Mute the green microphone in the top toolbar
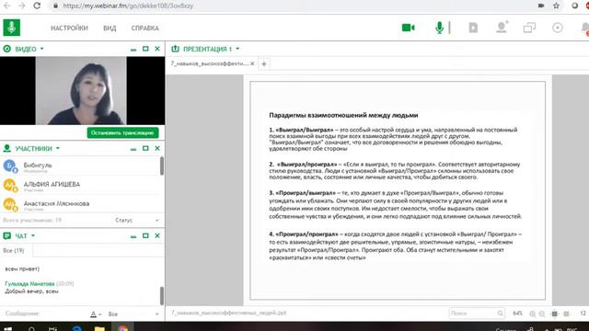 click(x=439, y=28)
